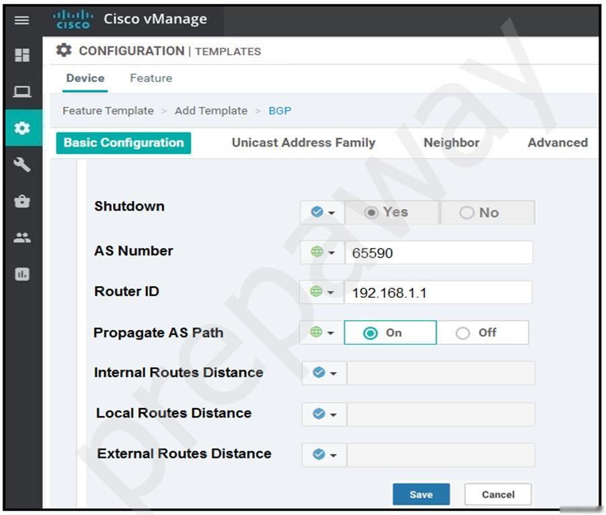Expand External Routes Distance scope dropdown arrow
Image resolution: width=606 pixels, height=515 pixels.
coord(333,456)
